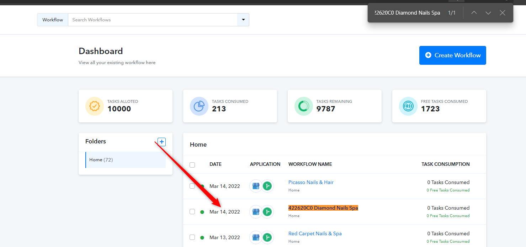Viewport: 526px width, 247px height.
Task: Check the Red Carpet Nails & Spa checkbox
Action: (x=192, y=237)
